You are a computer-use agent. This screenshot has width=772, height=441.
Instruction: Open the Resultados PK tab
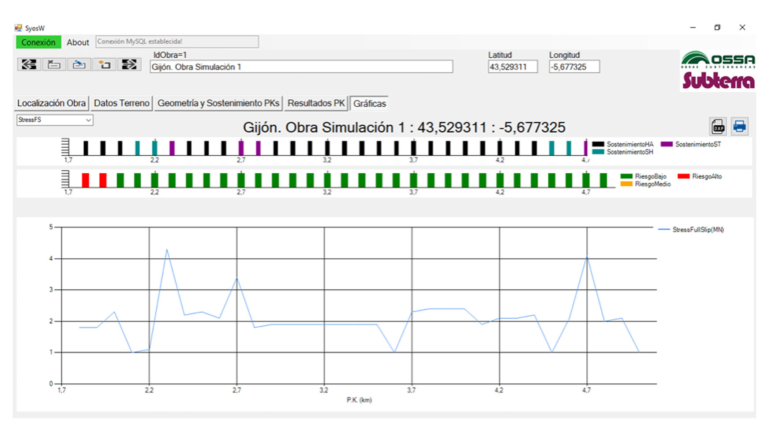[x=316, y=103]
